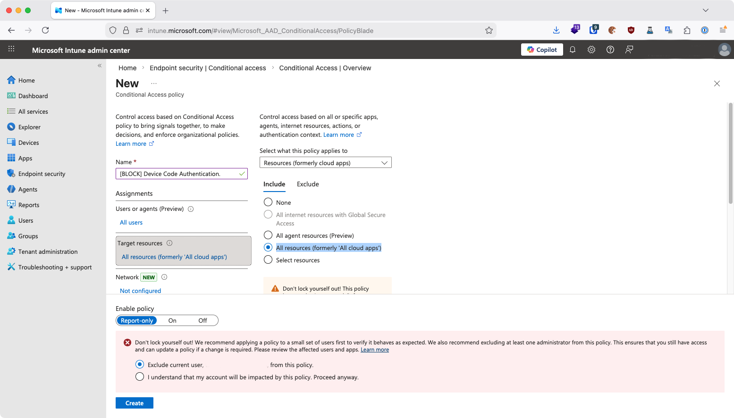Click the Create button
734x418 pixels.
click(135, 403)
